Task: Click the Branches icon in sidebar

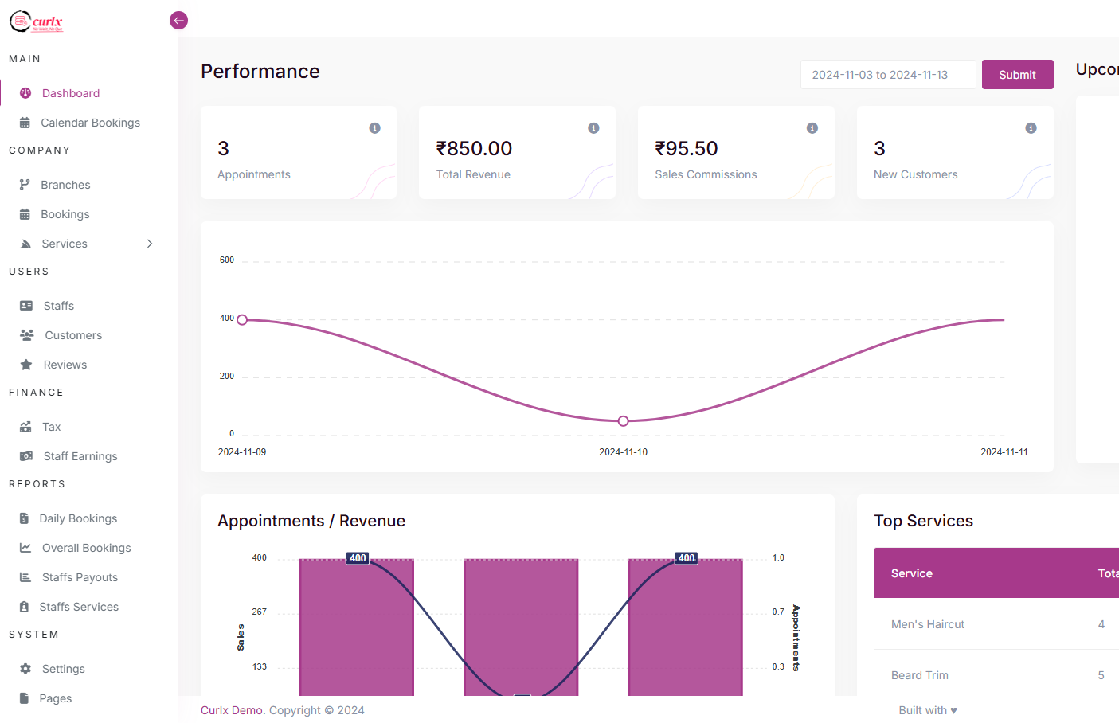Action: [25, 185]
